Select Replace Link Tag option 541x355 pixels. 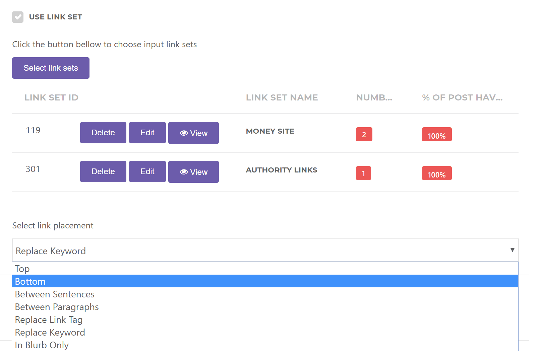pyautogui.click(x=49, y=319)
